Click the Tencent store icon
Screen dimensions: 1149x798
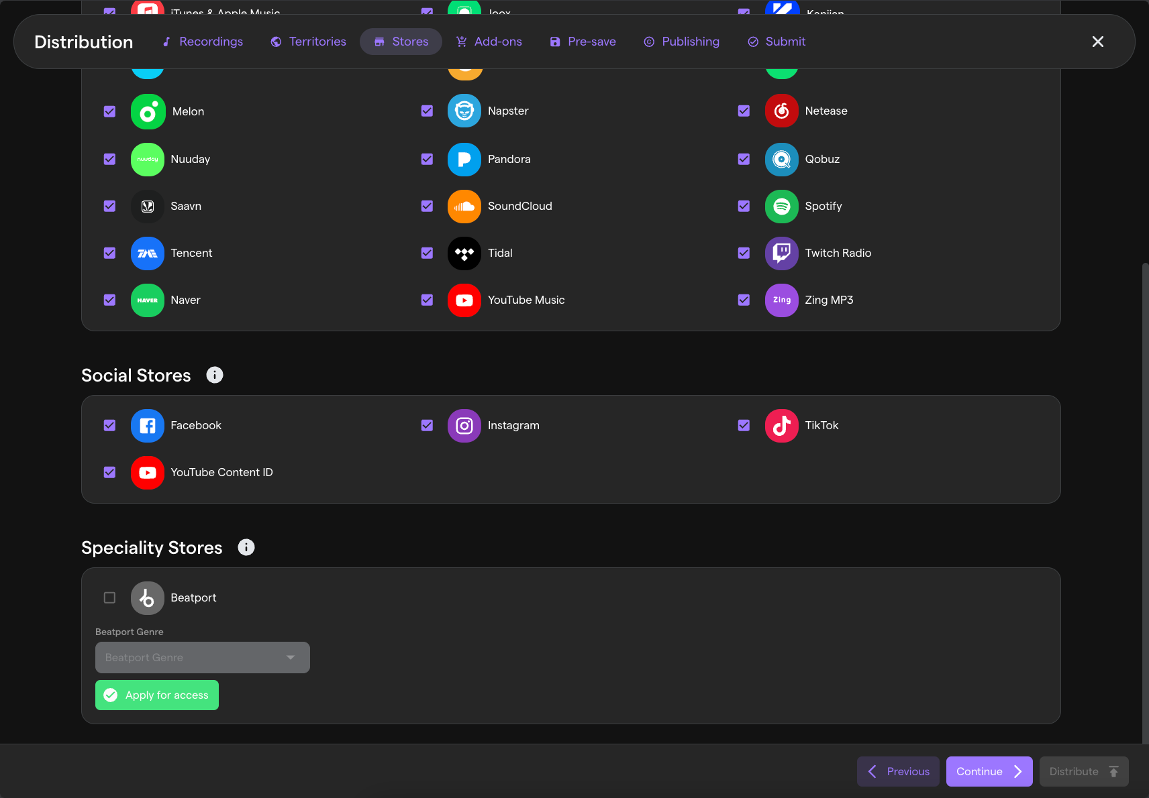[148, 253]
